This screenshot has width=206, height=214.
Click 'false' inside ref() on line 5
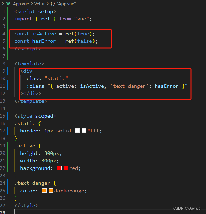pyautogui.click(x=85, y=41)
